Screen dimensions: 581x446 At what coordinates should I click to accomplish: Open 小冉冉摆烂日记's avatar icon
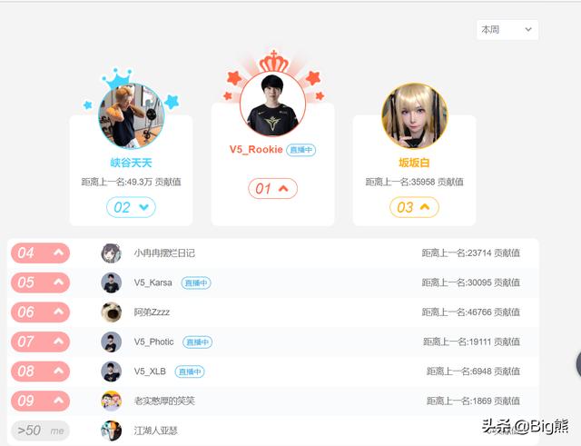[111, 253]
